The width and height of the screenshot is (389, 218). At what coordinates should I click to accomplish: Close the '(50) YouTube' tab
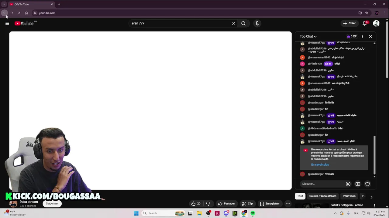tap(52, 4)
